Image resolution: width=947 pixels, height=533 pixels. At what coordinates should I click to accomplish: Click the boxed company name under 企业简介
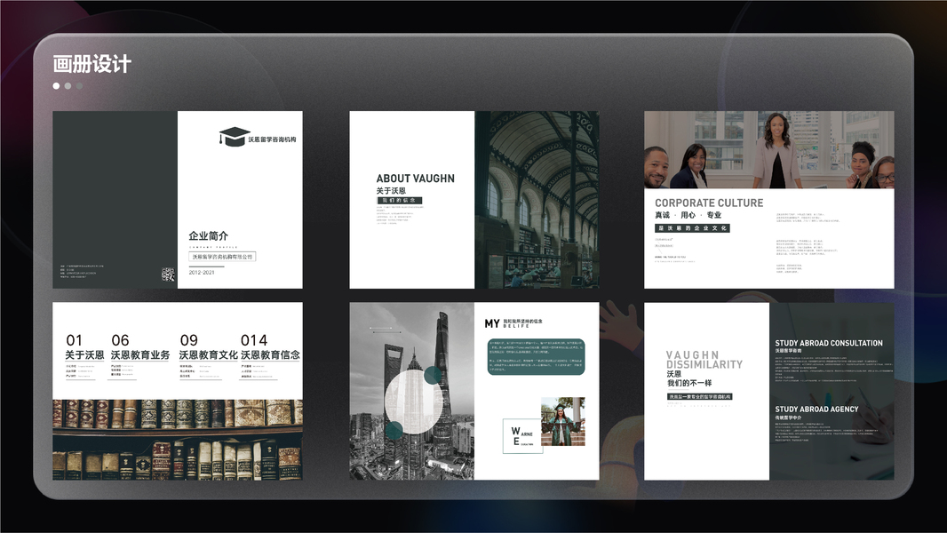pos(222,257)
